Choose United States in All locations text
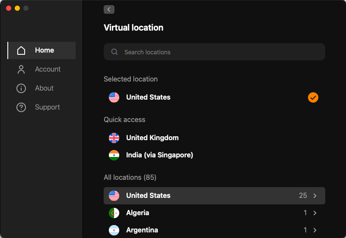This screenshot has height=238, width=346. pos(148,195)
